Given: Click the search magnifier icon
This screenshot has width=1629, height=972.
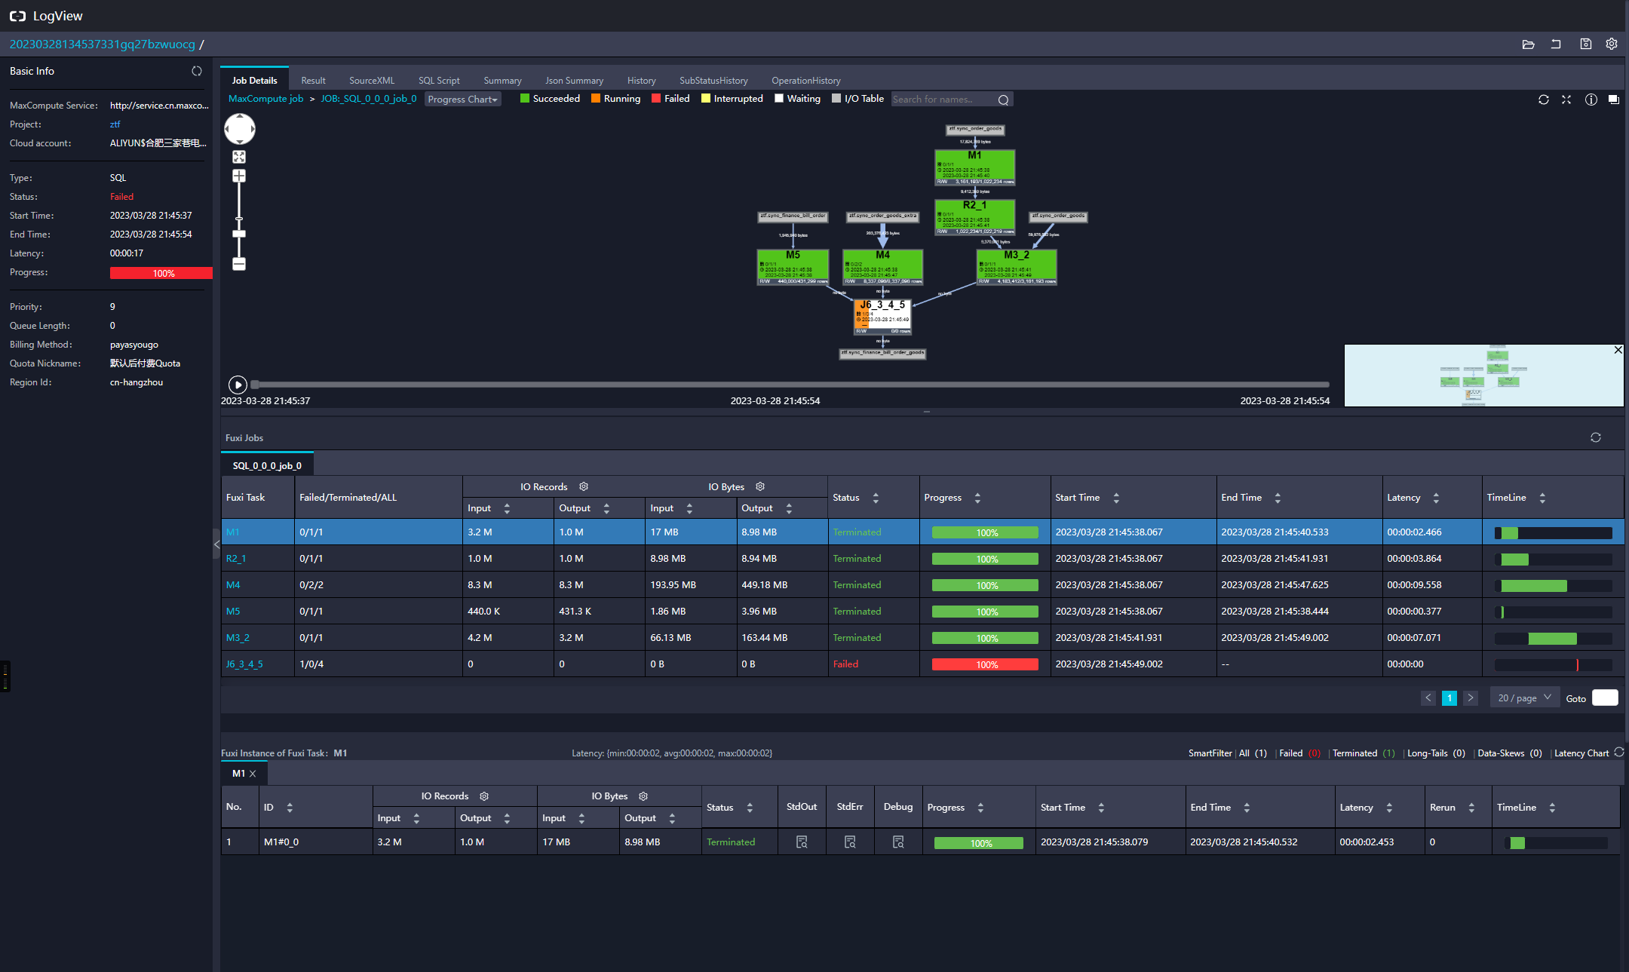Looking at the screenshot, I should click(x=1003, y=100).
